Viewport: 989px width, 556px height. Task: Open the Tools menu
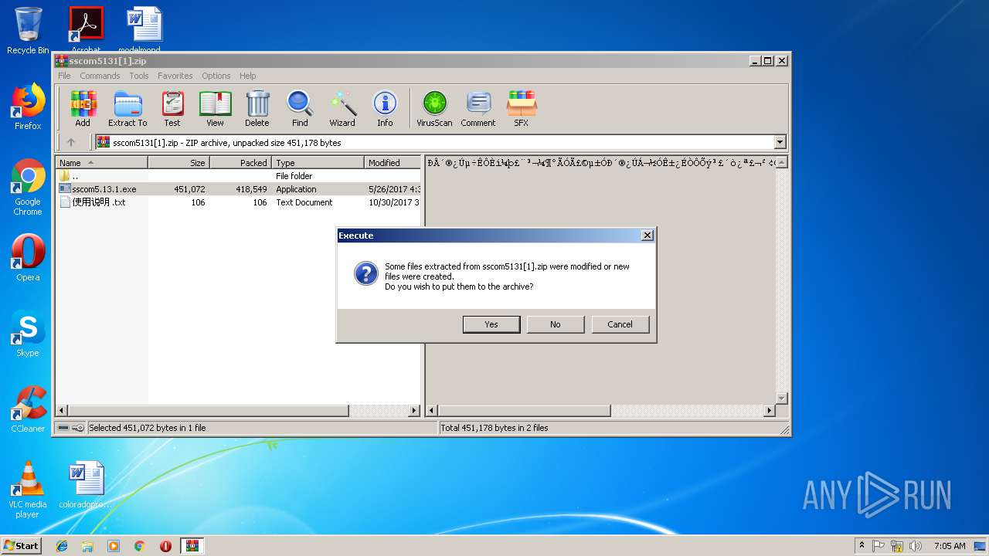[x=139, y=76]
